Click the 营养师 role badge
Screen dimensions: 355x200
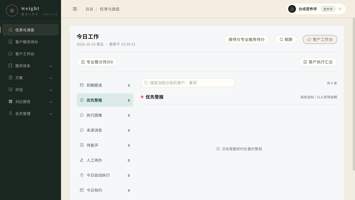pyautogui.click(x=328, y=9)
